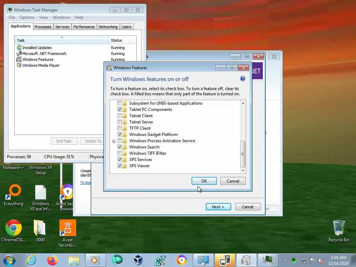Click Next in the .NET setup wizard
This screenshot has width=356, height=267.
(218, 207)
